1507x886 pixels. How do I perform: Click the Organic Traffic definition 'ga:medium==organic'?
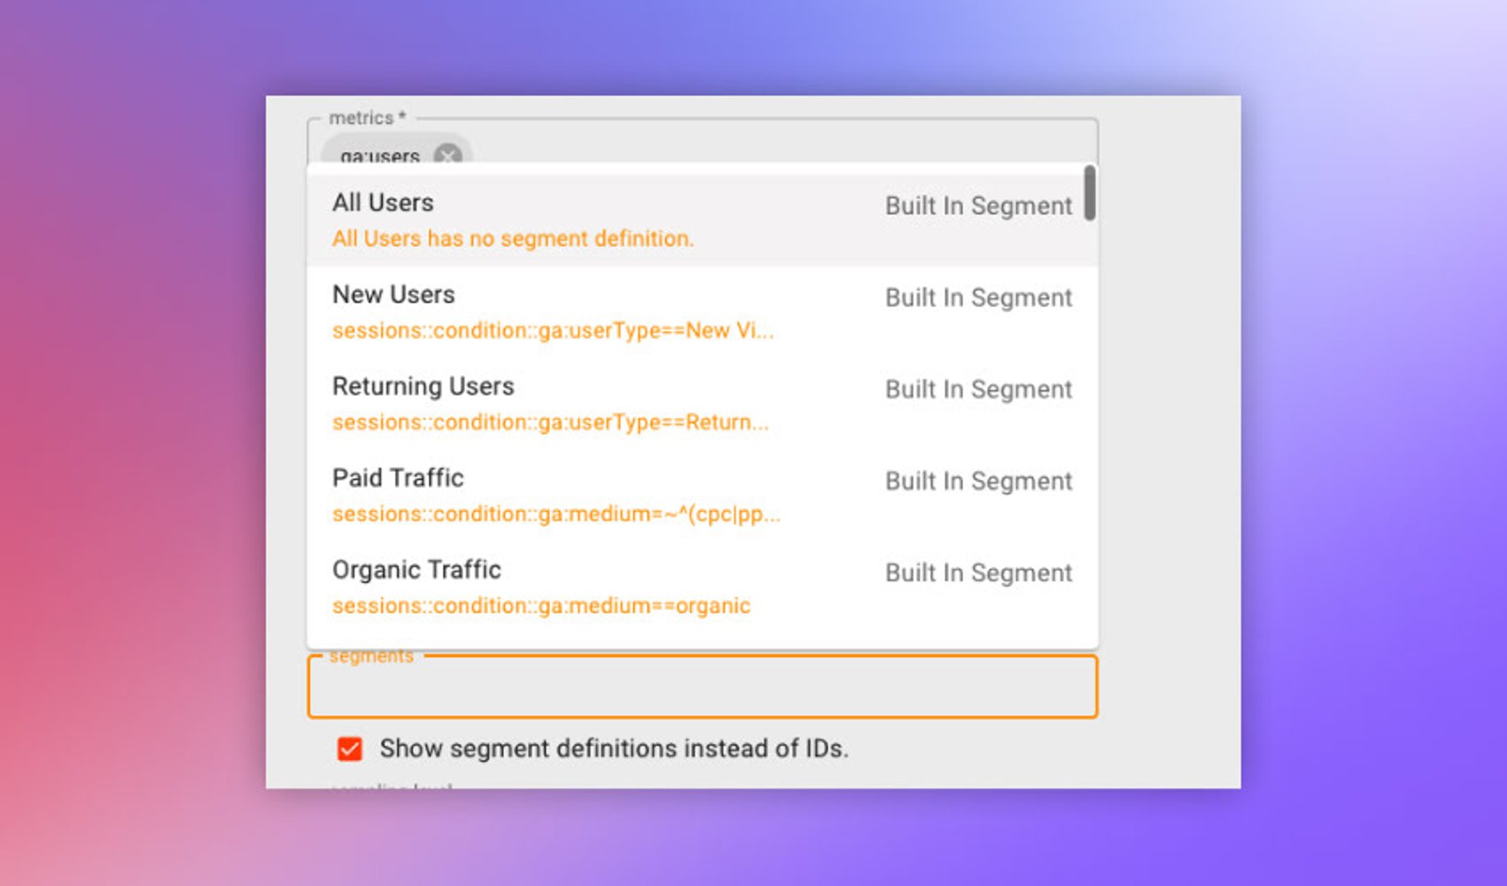point(540,605)
